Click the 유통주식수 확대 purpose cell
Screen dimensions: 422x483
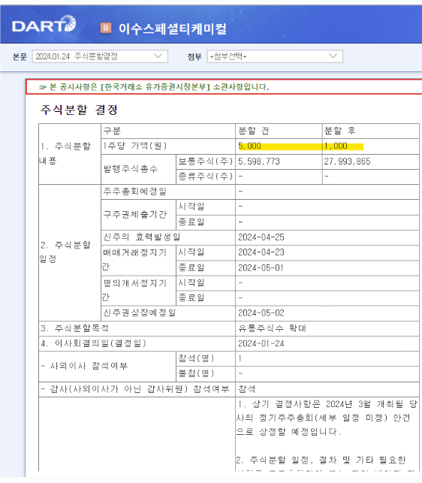[x=272, y=328]
